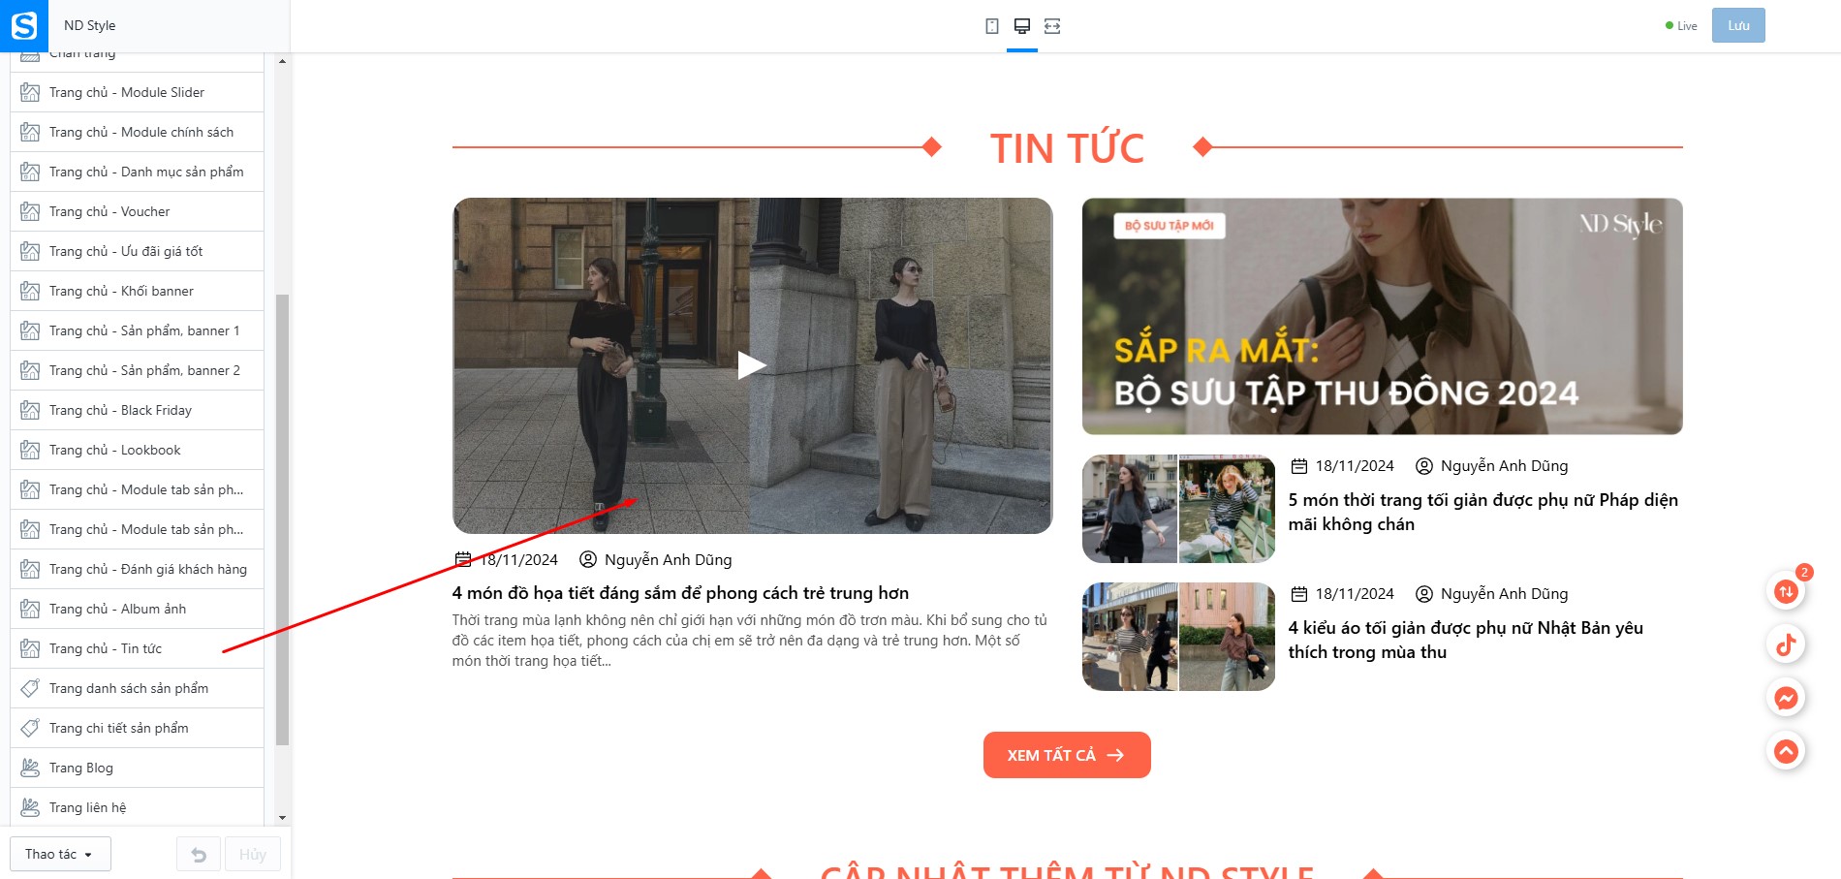Click the Module Slider section icon
The image size is (1841, 879).
[30, 92]
